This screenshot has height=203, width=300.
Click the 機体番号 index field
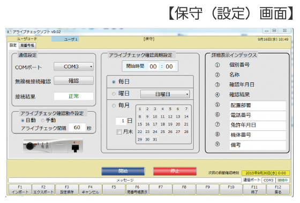point(258,135)
